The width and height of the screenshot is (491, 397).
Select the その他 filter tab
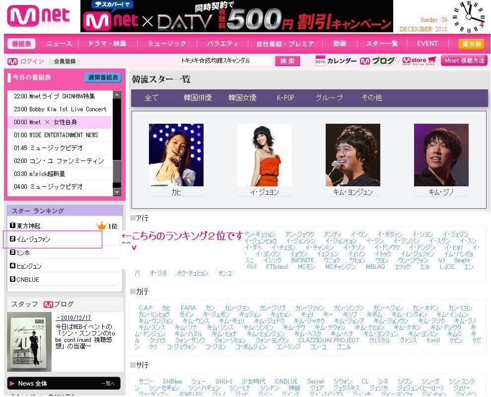click(372, 98)
